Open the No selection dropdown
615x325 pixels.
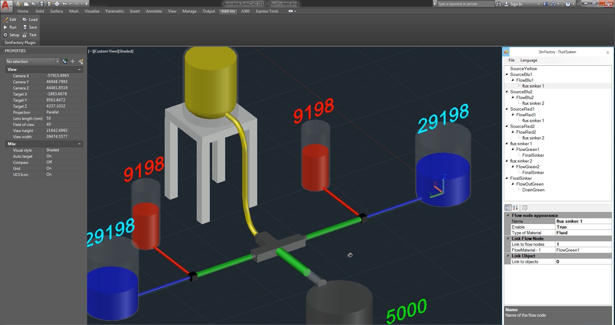point(57,62)
